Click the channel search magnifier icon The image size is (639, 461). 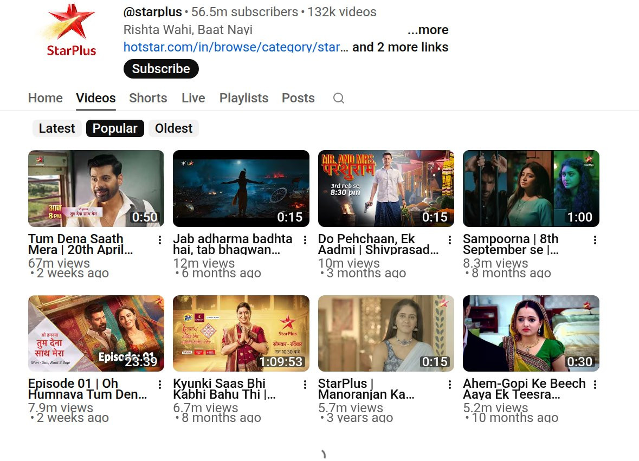(339, 98)
